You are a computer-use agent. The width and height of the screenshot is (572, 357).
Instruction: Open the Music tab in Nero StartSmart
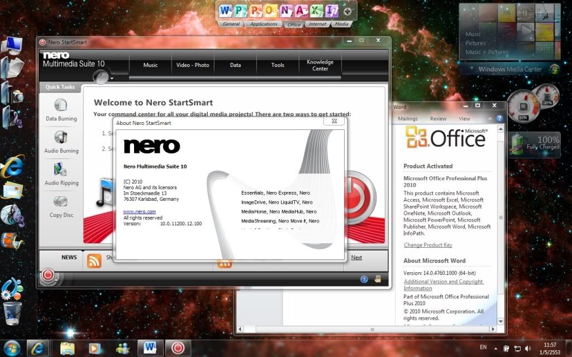(150, 65)
